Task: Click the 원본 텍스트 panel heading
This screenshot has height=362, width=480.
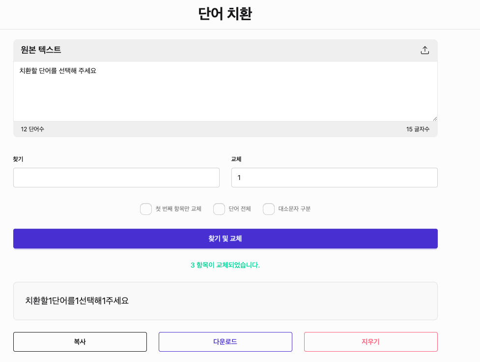Action: 41,50
